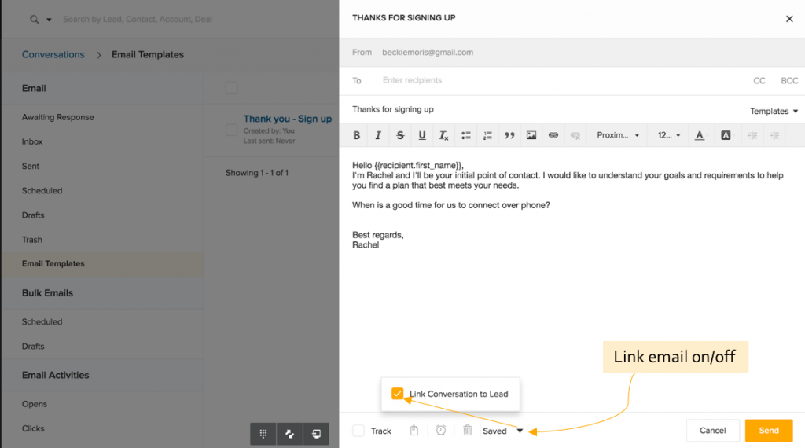805x448 pixels.
Task: Click the remove link icon
Action: 575,135
